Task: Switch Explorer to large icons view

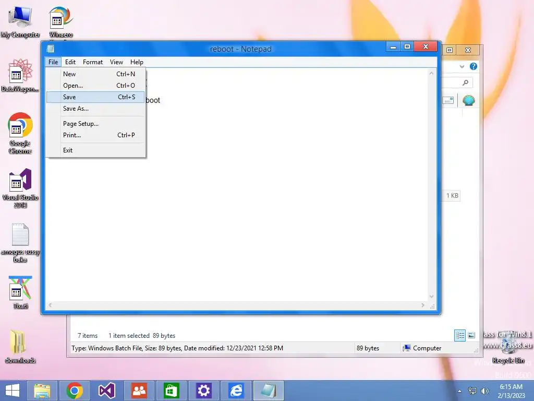Action: [x=471, y=335]
